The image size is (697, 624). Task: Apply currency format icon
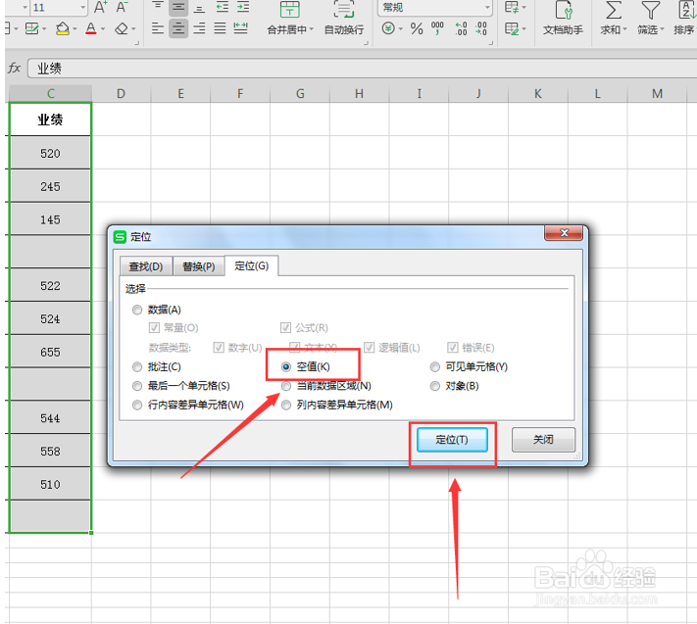pyautogui.click(x=388, y=28)
